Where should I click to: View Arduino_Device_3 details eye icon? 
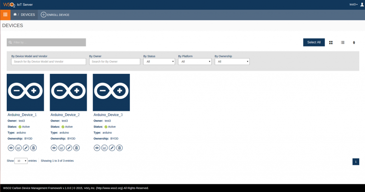tap(97, 148)
